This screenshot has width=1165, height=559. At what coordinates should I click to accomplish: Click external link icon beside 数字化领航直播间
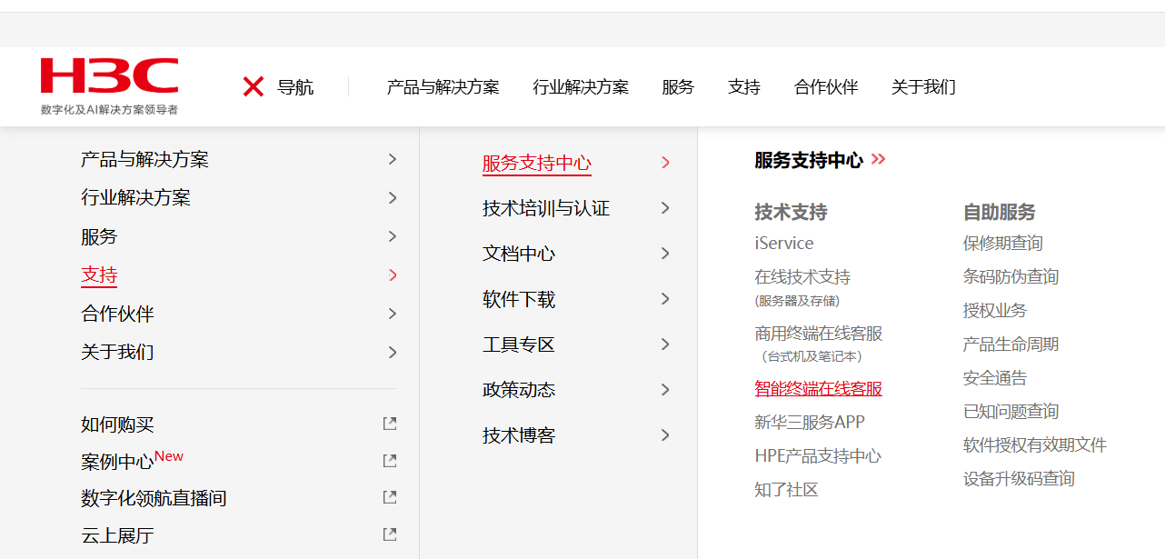390,497
